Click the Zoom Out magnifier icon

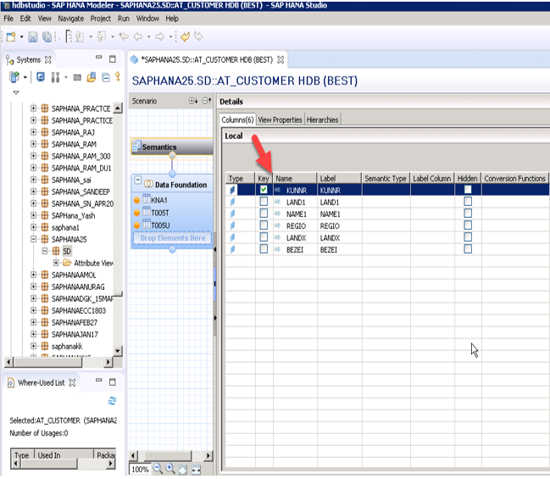[158, 469]
